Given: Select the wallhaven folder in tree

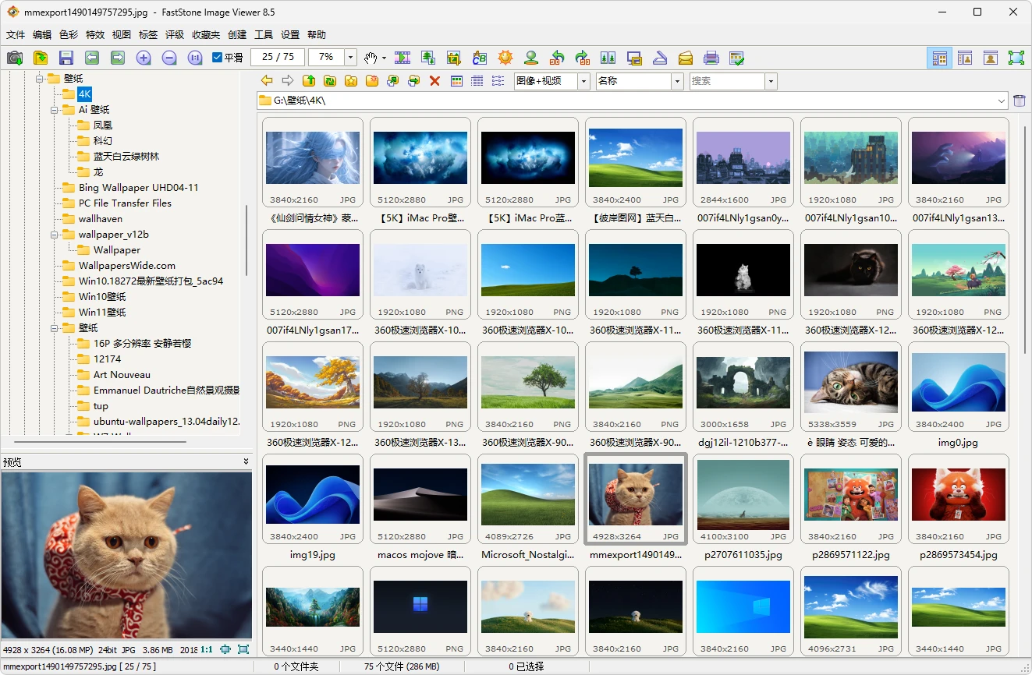Looking at the screenshot, I should 101,219.
